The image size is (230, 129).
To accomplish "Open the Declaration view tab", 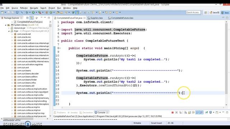I will click(86, 113).
